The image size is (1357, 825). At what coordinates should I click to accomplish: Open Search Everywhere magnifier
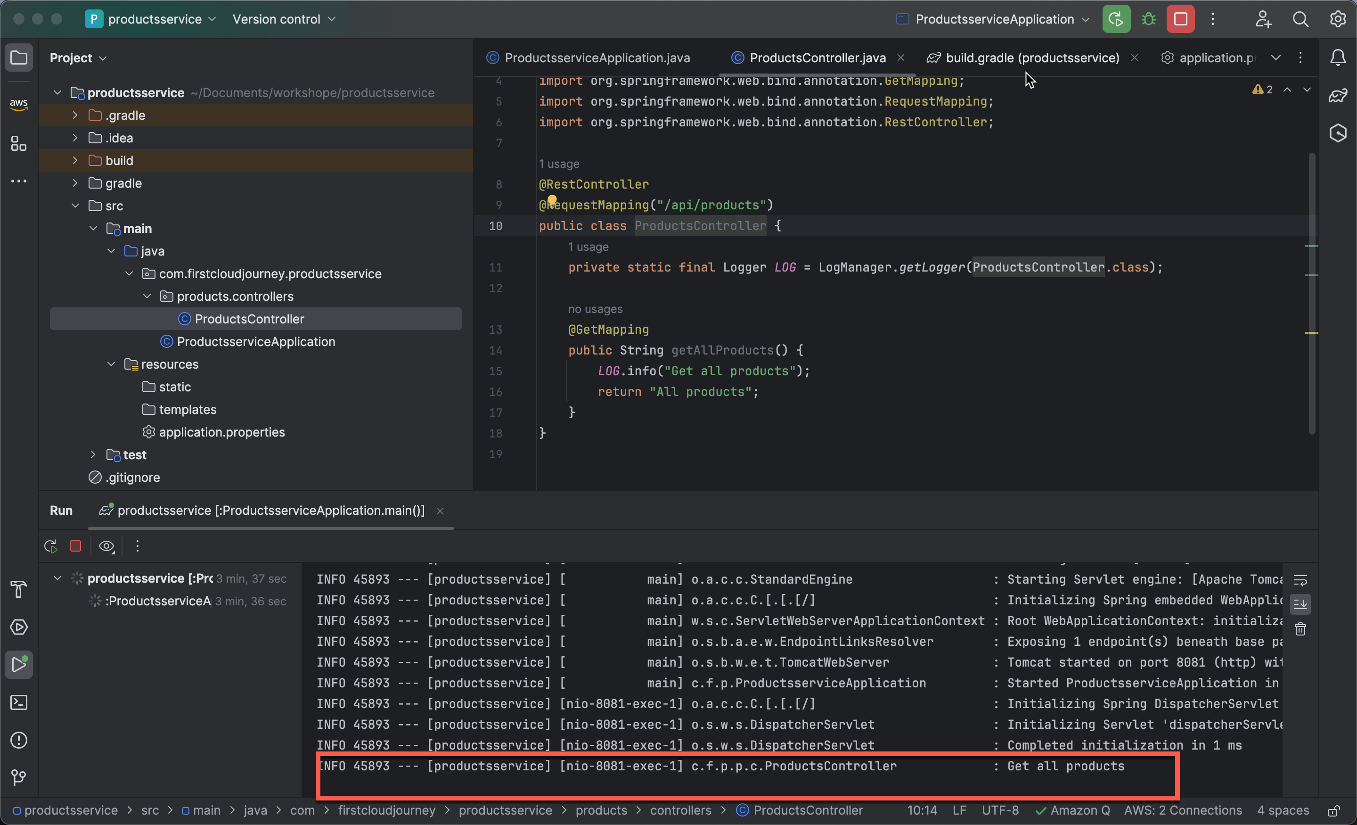coord(1300,19)
